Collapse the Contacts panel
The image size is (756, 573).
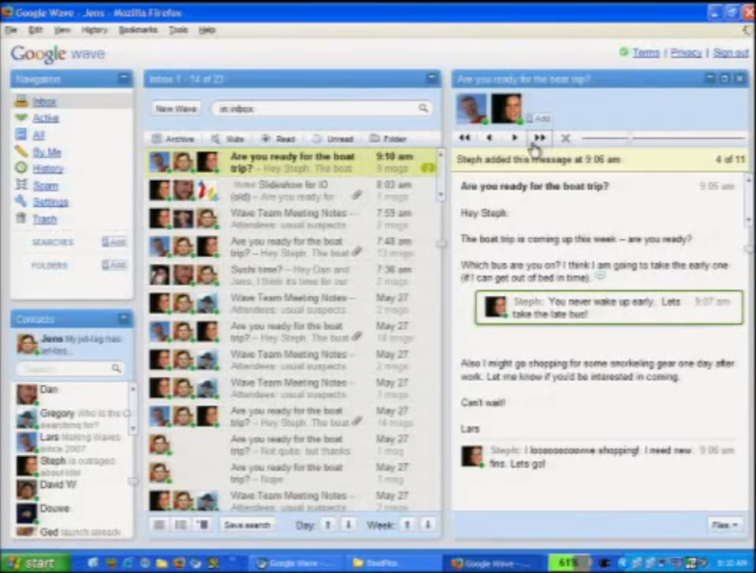tap(124, 318)
